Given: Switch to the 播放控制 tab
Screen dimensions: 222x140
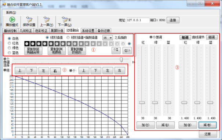Looking at the screenshot, I should pos(10,31).
